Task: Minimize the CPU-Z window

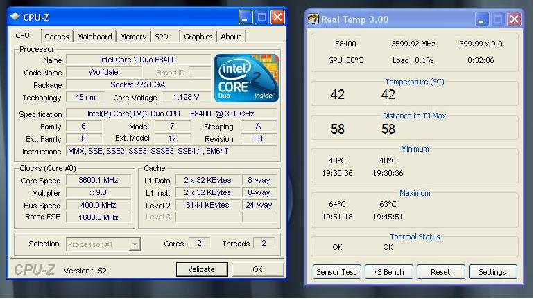Action: point(246,17)
